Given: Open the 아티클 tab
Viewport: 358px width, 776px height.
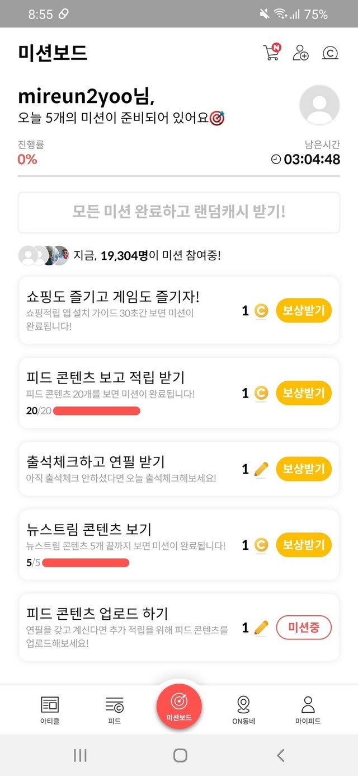Looking at the screenshot, I should point(50,710).
